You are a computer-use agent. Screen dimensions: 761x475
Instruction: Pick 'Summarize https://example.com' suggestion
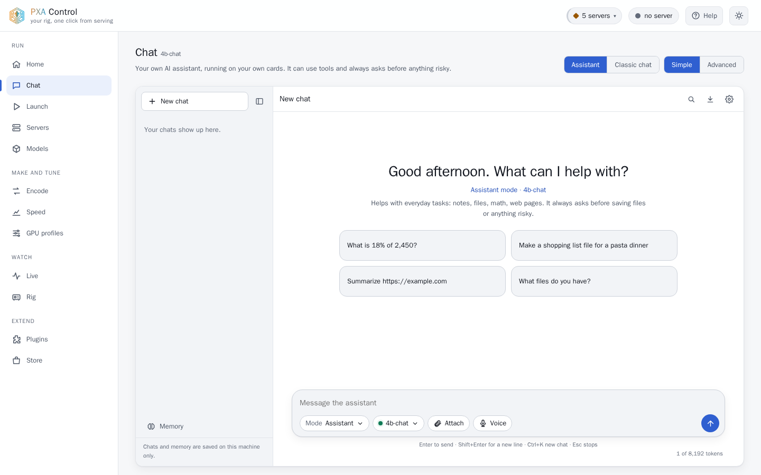click(x=422, y=281)
